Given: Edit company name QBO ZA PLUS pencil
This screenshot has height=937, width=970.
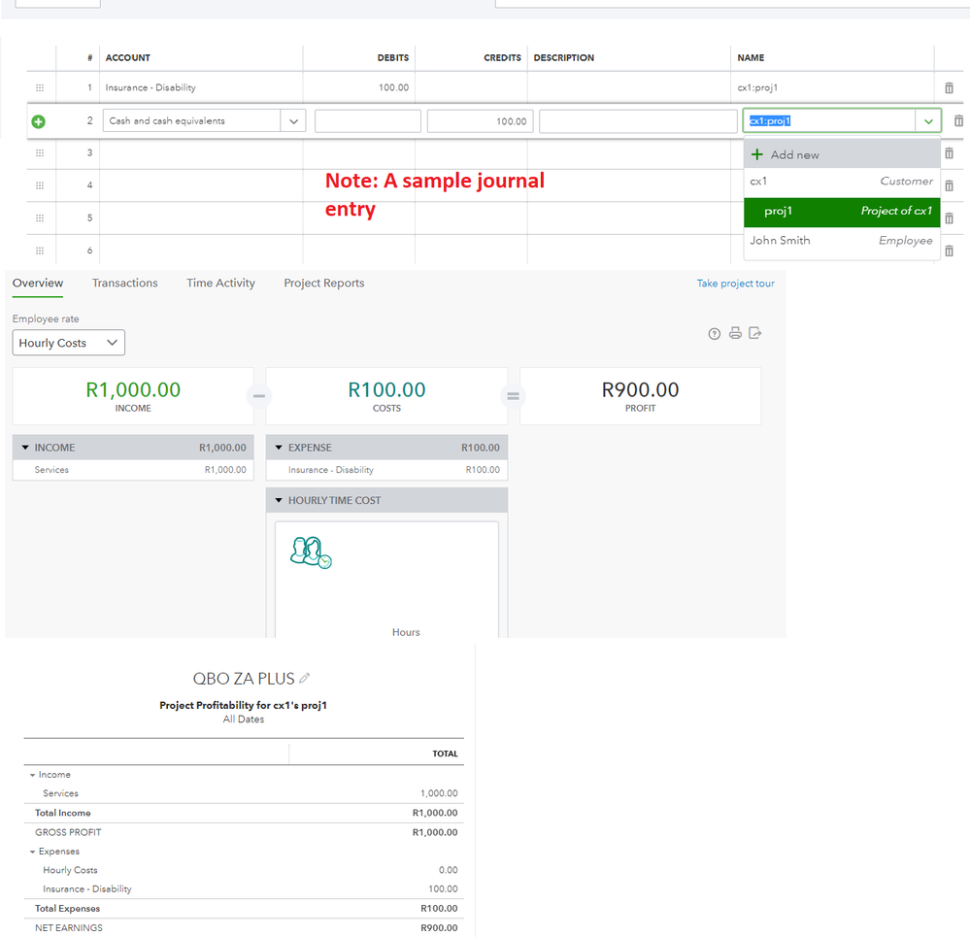Looking at the screenshot, I should (x=304, y=679).
